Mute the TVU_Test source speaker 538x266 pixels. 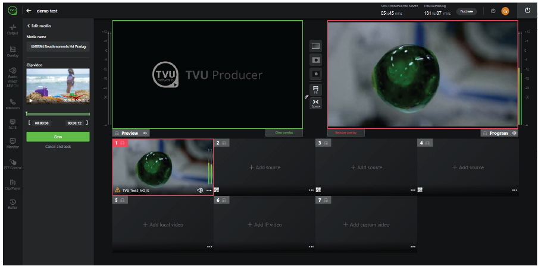[200, 191]
